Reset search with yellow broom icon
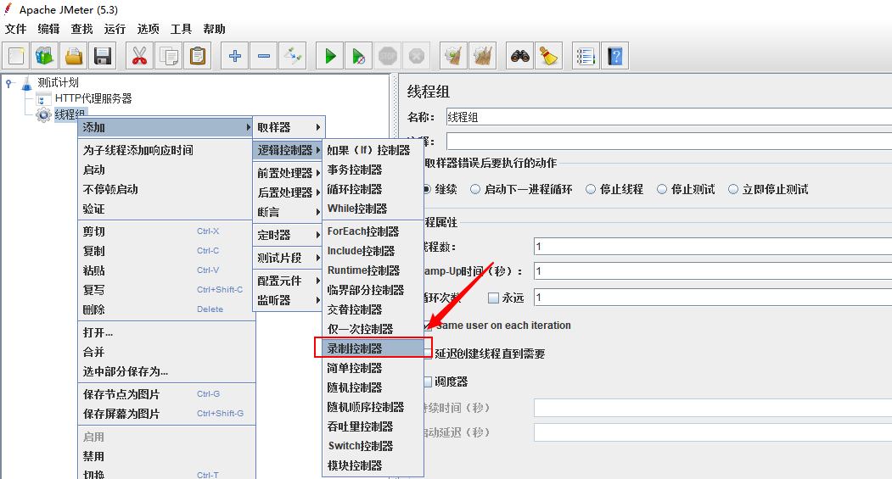This screenshot has height=479, width=892. pyautogui.click(x=548, y=56)
